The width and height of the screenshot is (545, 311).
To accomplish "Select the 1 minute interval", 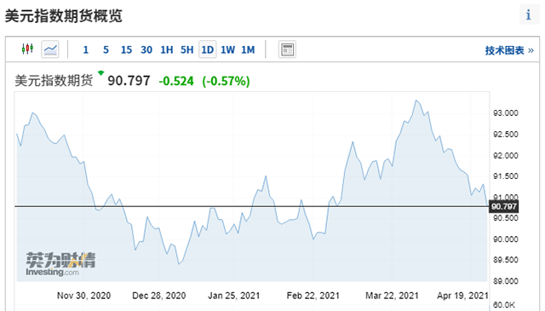I will (x=85, y=50).
